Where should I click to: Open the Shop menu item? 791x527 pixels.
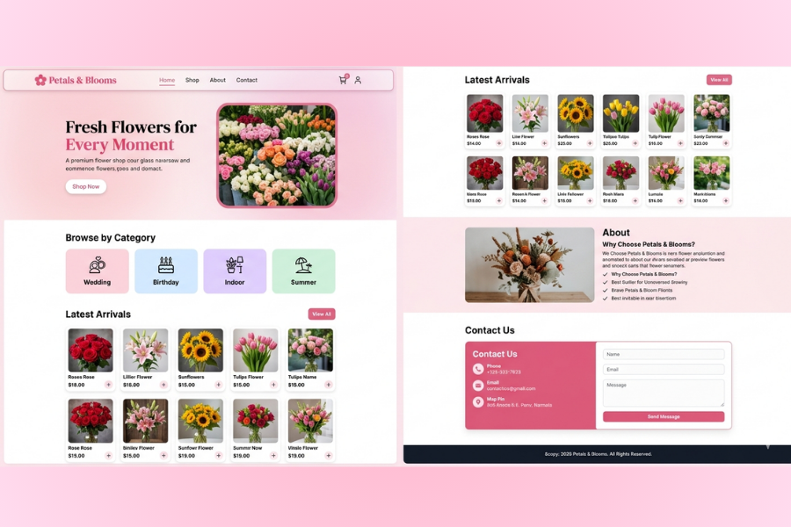192,80
